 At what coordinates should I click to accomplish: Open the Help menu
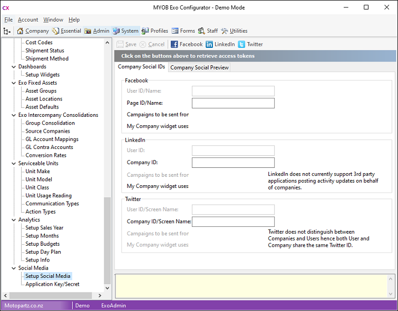tap(74, 19)
